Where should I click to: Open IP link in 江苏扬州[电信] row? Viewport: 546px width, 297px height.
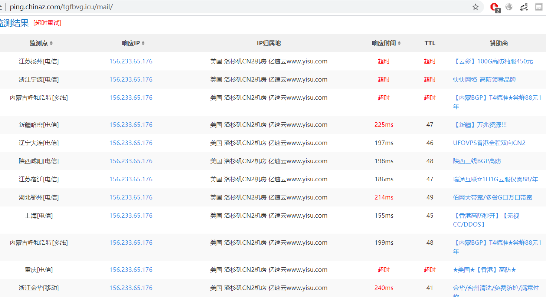coord(131,62)
